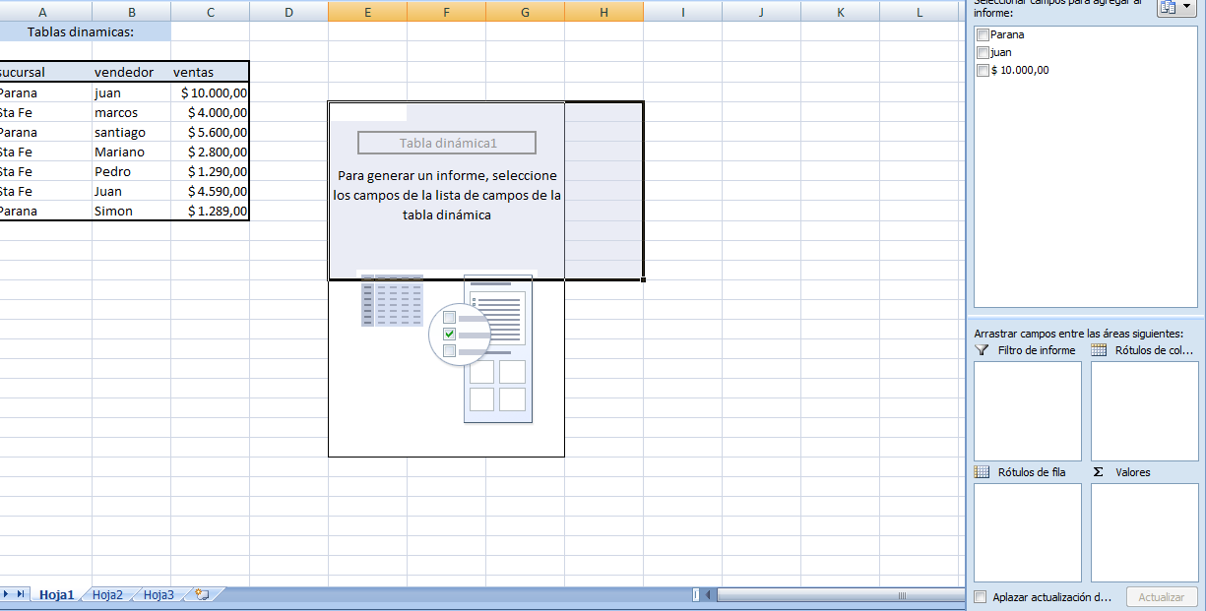Select column K header
This screenshot has height=611, width=1206.
[840, 12]
